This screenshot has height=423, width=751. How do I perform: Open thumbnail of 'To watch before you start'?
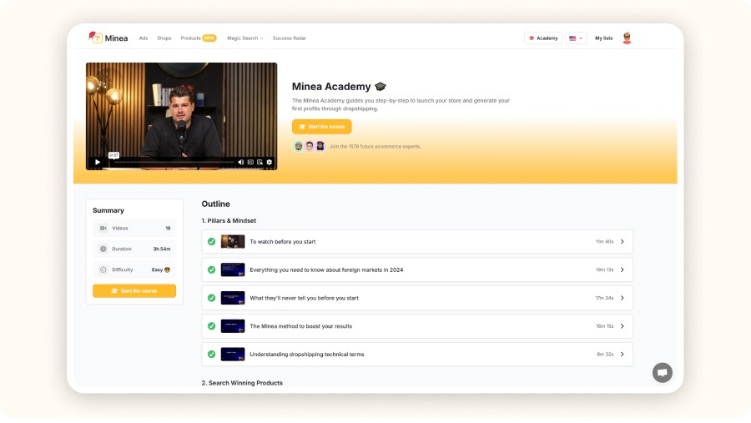(x=233, y=241)
